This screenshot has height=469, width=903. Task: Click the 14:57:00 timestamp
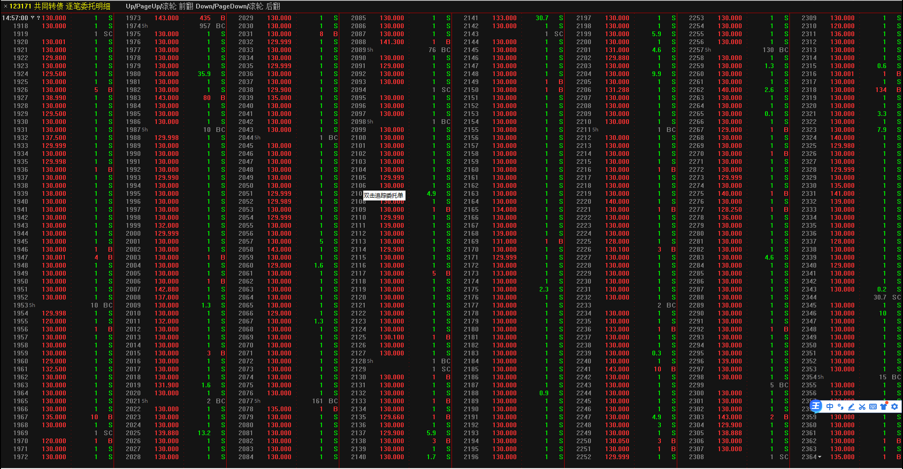pos(15,18)
